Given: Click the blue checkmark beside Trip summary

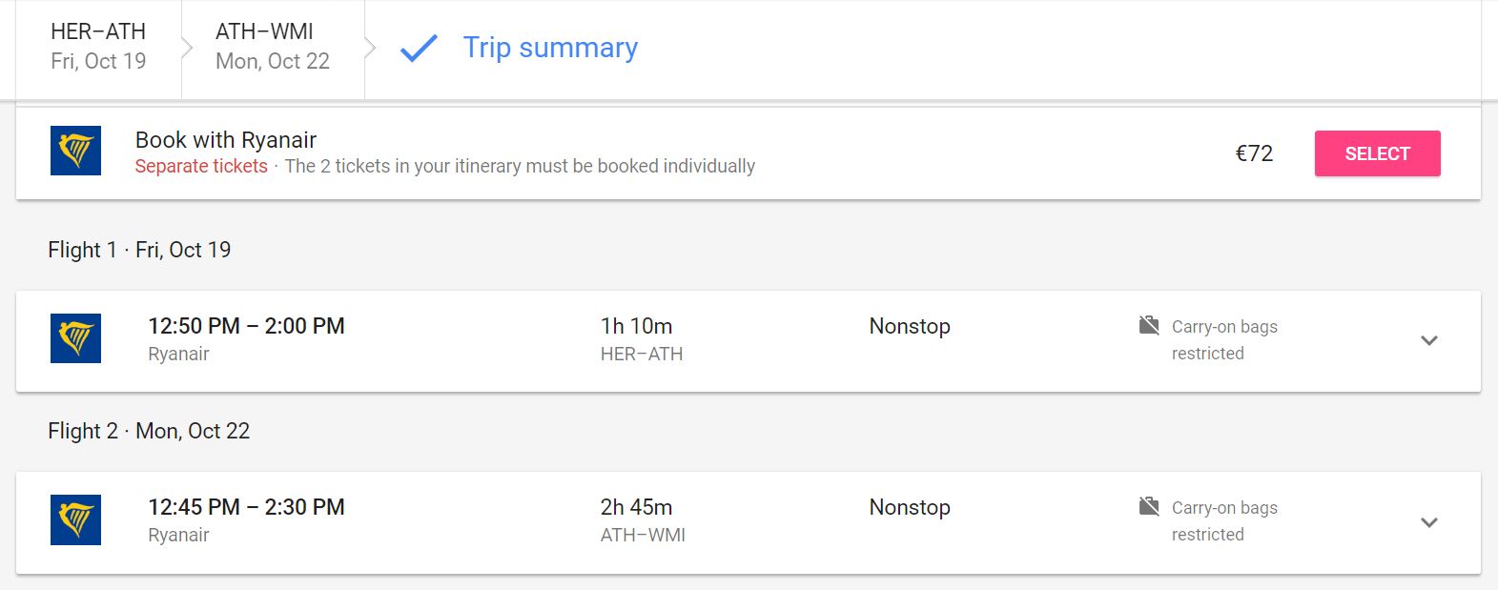Looking at the screenshot, I should point(419,48).
